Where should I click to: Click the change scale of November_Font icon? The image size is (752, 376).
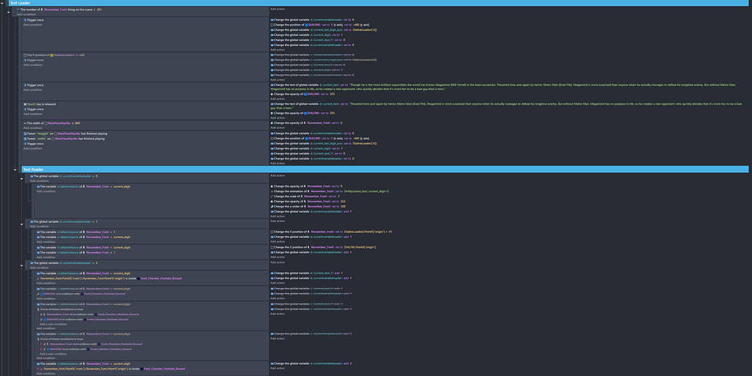tap(272, 196)
